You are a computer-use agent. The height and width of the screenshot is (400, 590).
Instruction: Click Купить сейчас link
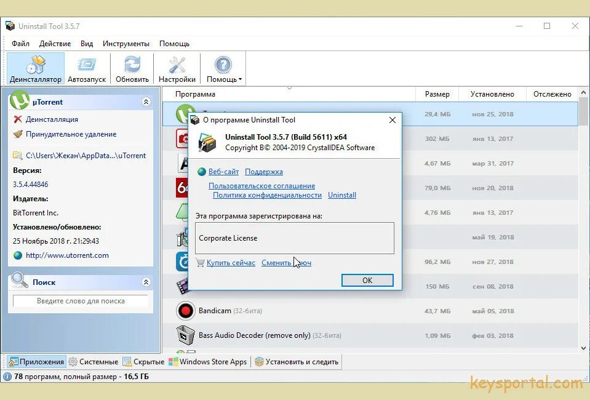(231, 263)
